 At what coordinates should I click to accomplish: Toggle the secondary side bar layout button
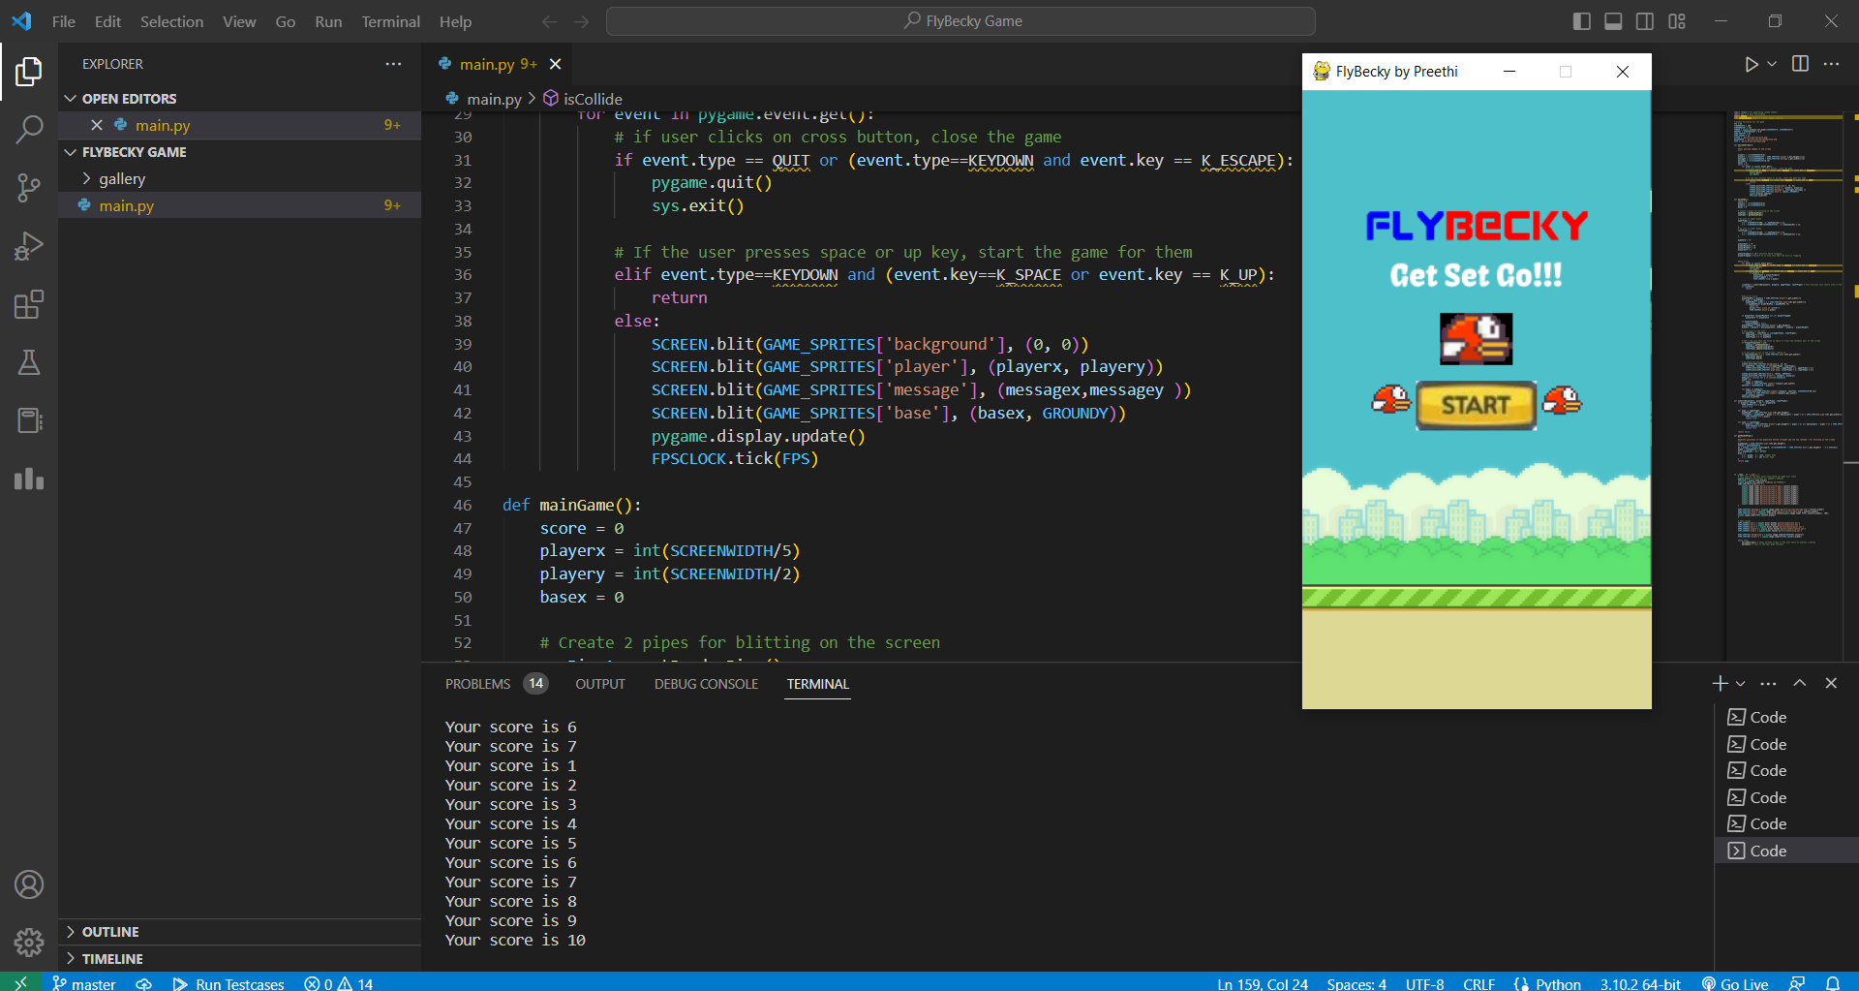pyautogui.click(x=1645, y=21)
